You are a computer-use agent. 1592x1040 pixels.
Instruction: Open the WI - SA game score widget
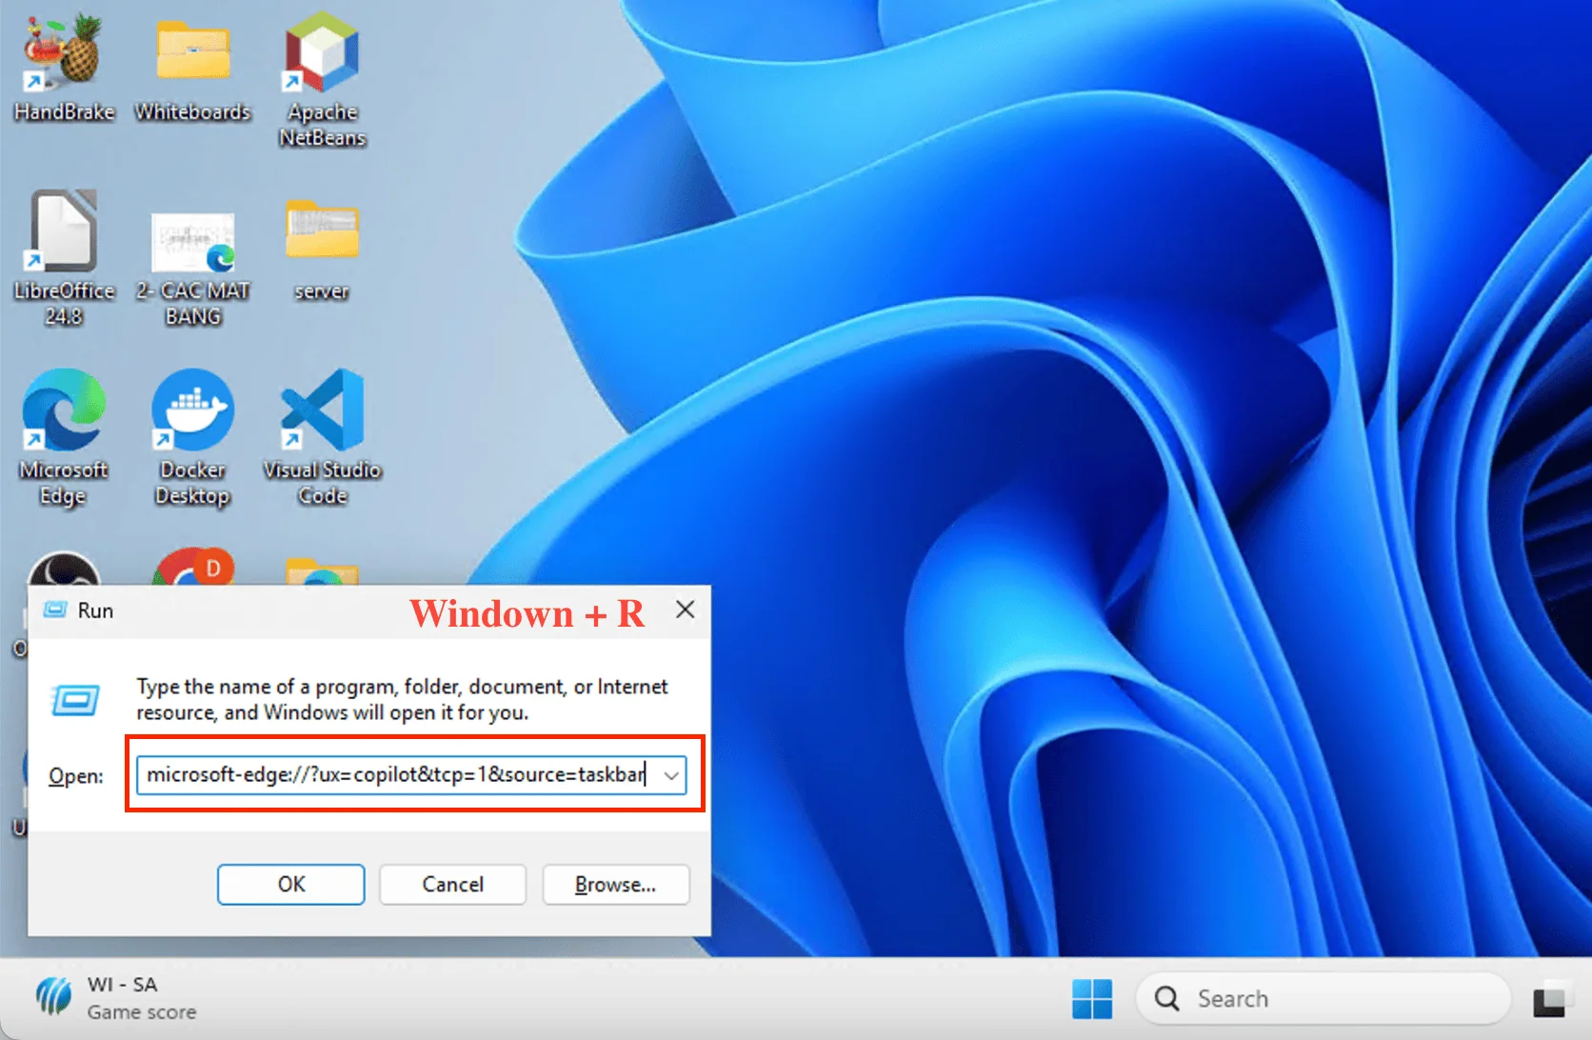(116, 998)
